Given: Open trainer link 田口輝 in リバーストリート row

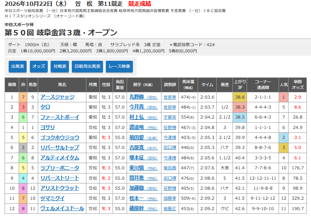Looking at the screenshot, I should (x=170, y=178).
